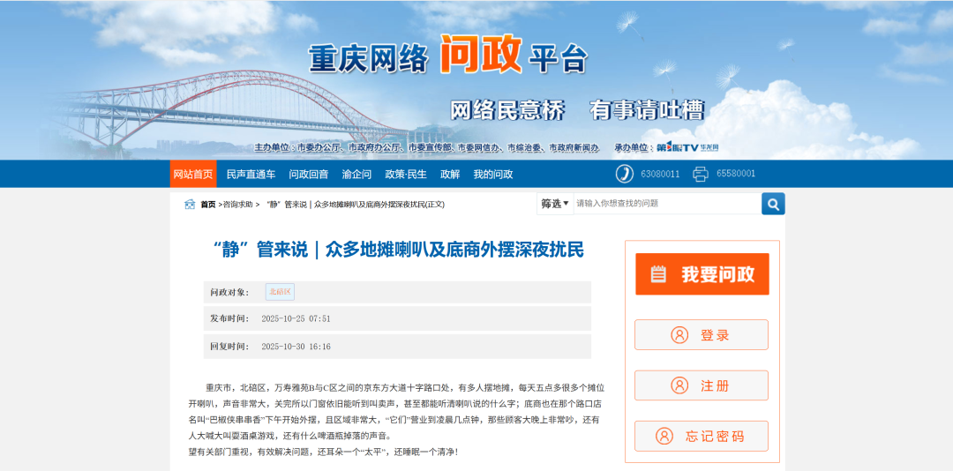Focus the question search input field

point(667,204)
